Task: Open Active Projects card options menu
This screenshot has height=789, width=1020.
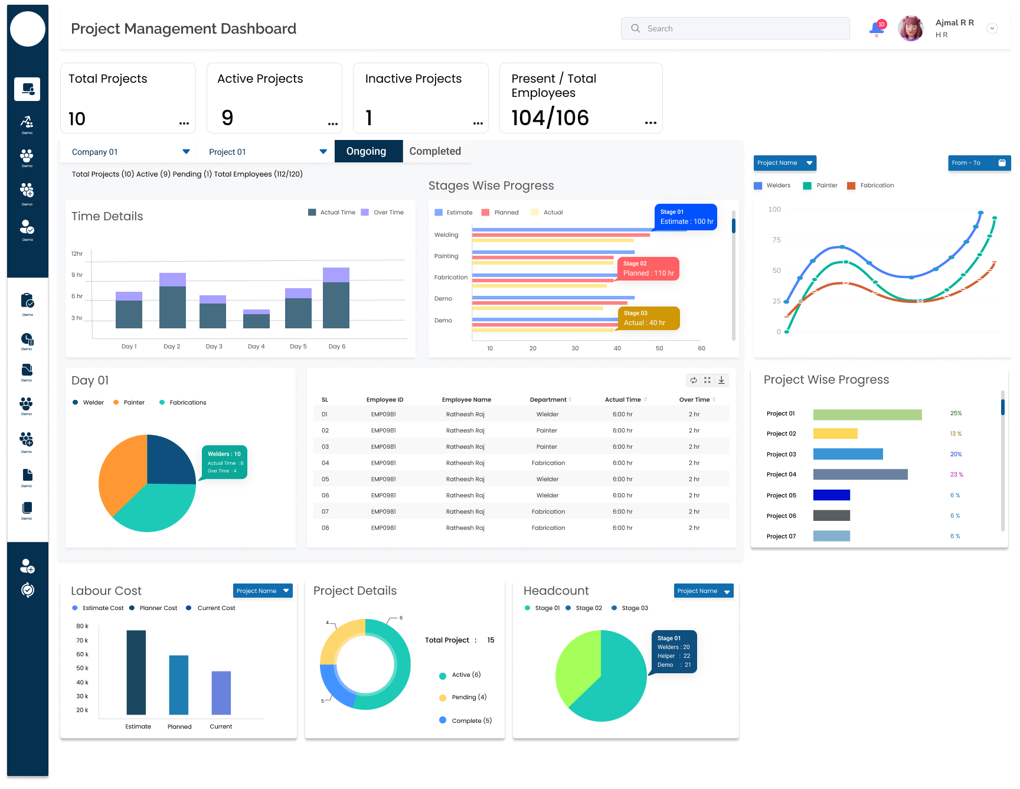Action: coord(333,123)
